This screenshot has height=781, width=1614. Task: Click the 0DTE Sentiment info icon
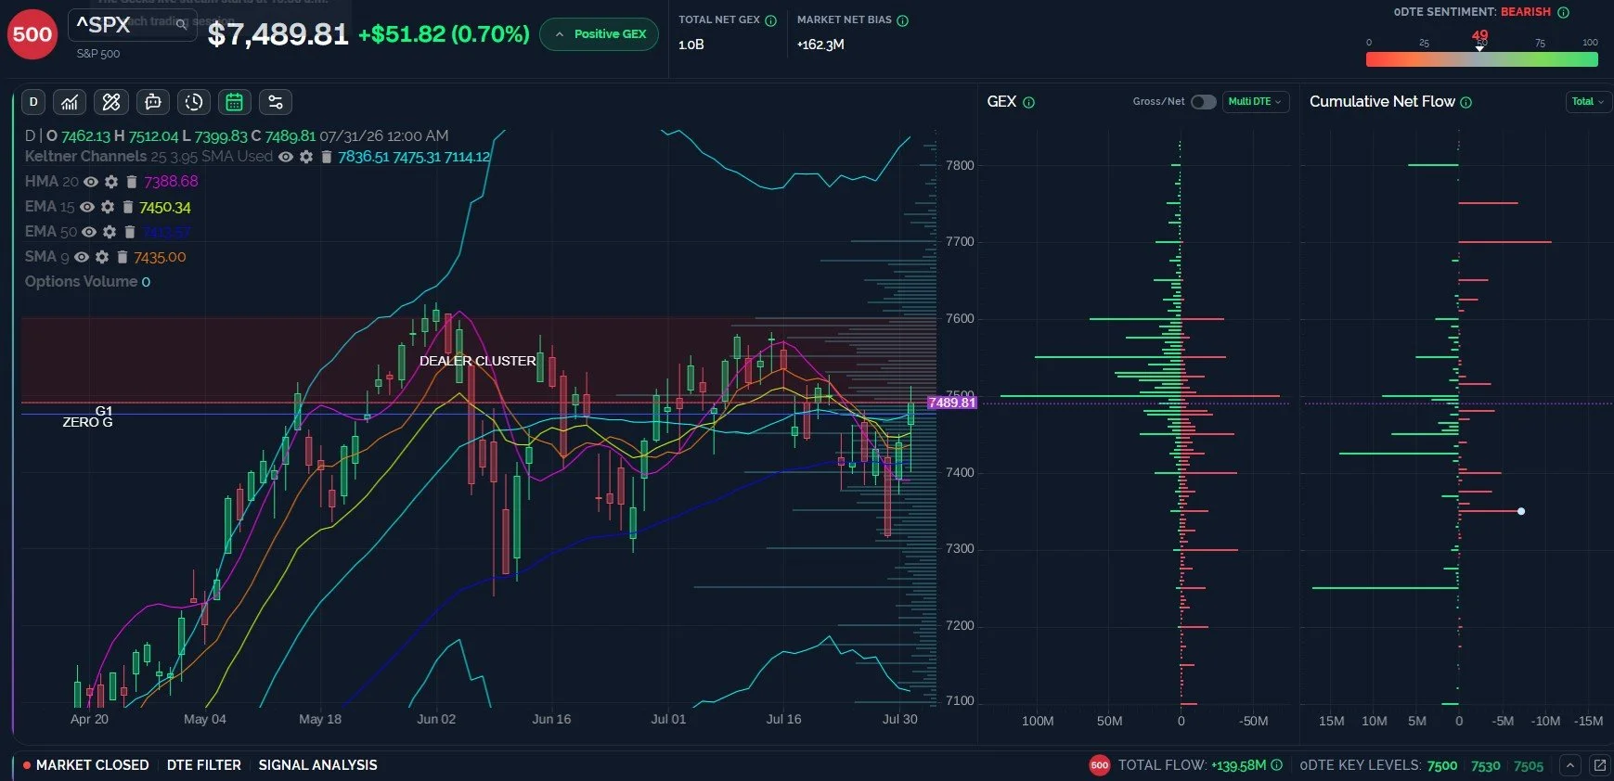click(x=1563, y=12)
